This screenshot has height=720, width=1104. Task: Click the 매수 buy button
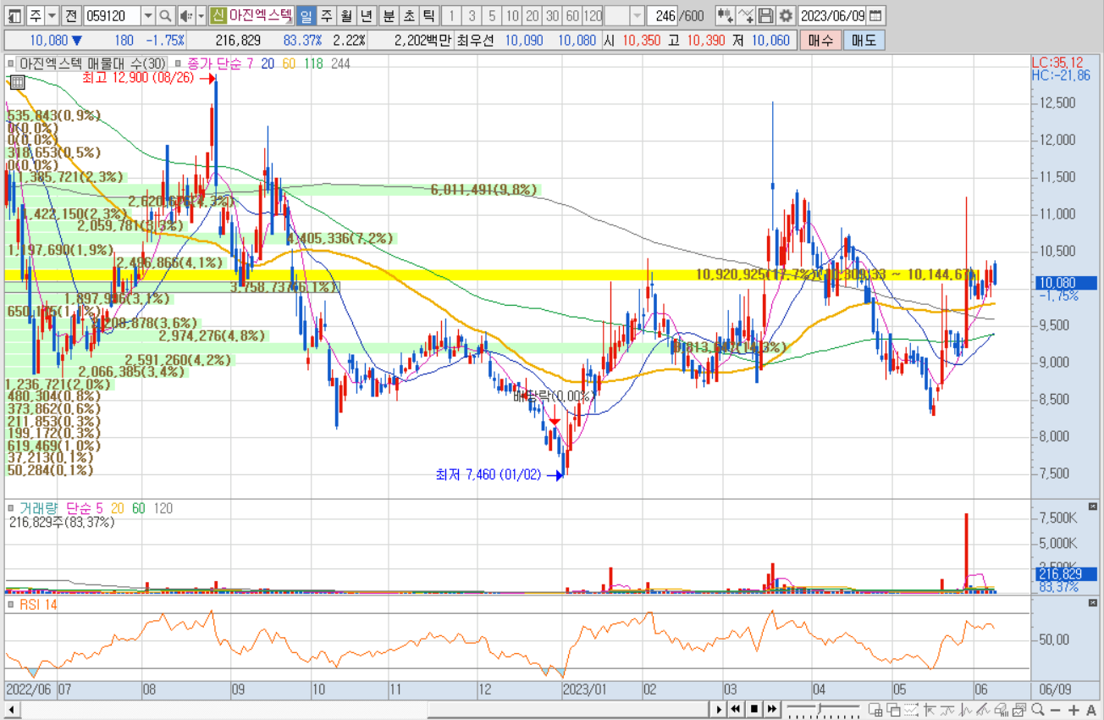click(820, 40)
